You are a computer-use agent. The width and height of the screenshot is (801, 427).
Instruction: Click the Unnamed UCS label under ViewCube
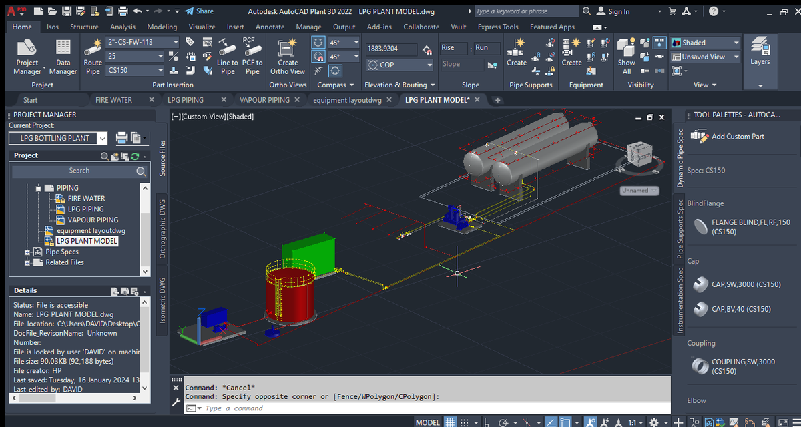[639, 191]
